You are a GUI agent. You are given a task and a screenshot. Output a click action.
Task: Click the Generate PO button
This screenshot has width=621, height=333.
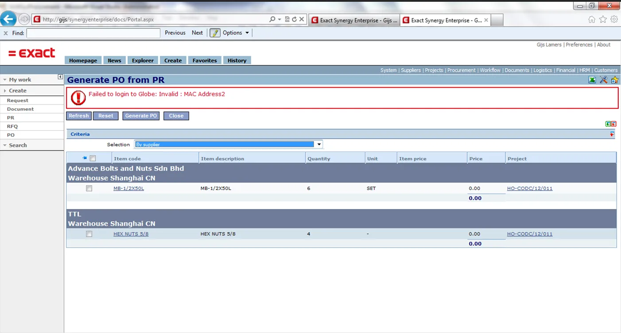coord(141,116)
